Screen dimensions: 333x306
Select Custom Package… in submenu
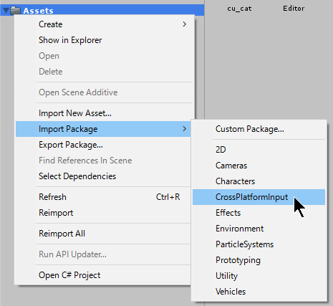pos(250,129)
